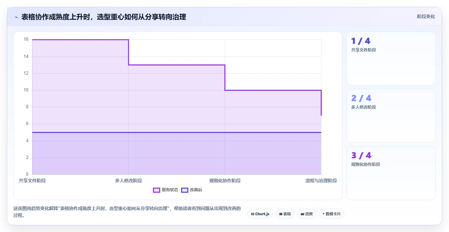This screenshot has width=449, height=232.
Task: Click the blue 改善后 legend swatch
Action: tap(185, 190)
